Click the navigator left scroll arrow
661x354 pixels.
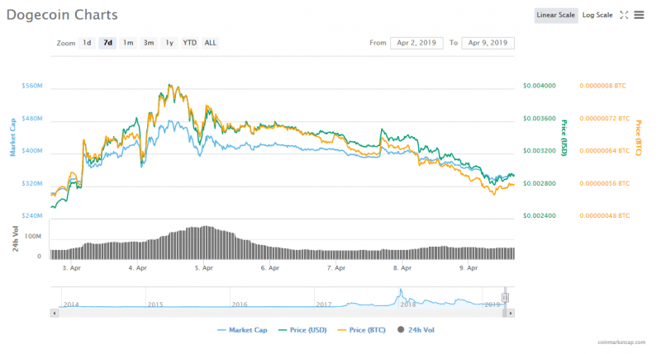tap(55, 313)
